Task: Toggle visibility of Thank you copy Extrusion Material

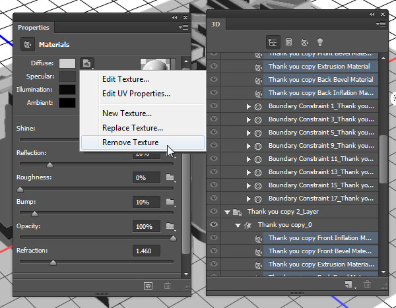Action: [214, 66]
